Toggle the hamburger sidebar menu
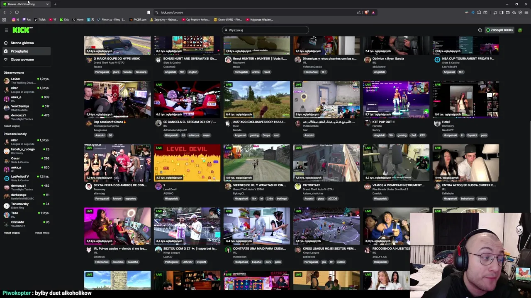 click(7, 30)
